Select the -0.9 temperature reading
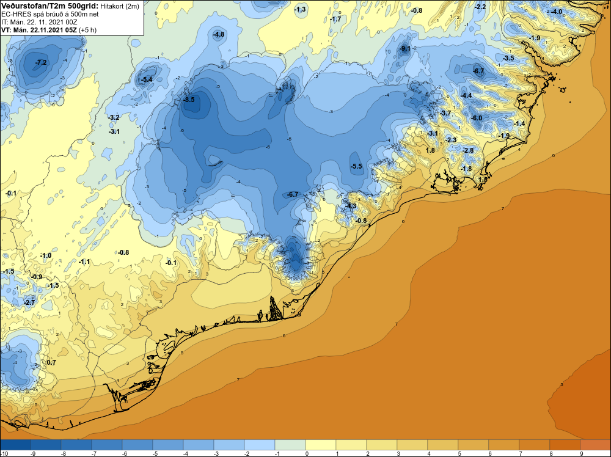 (x=37, y=277)
